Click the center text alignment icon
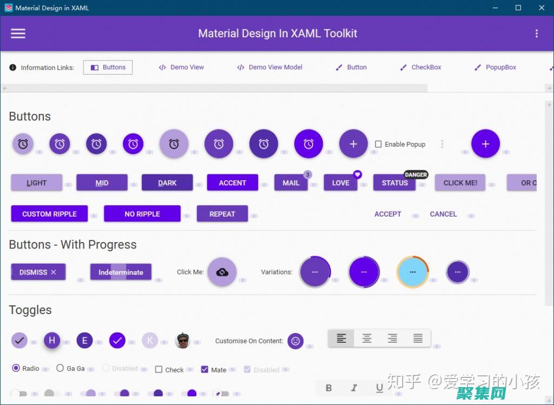554x405 pixels. 367,338
